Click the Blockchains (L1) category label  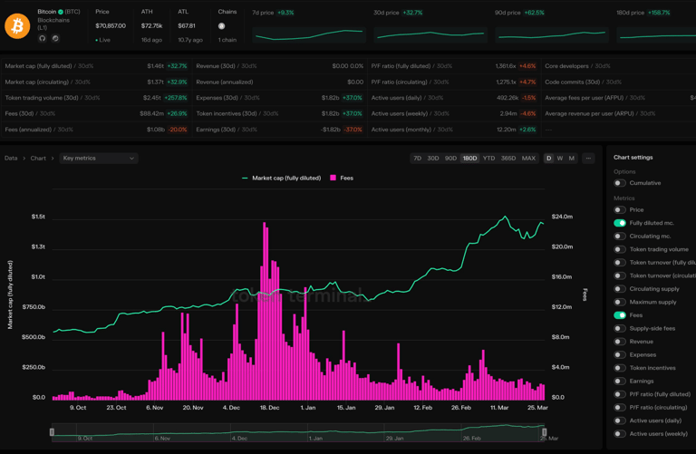pyautogui.click(x=53, y=24)
